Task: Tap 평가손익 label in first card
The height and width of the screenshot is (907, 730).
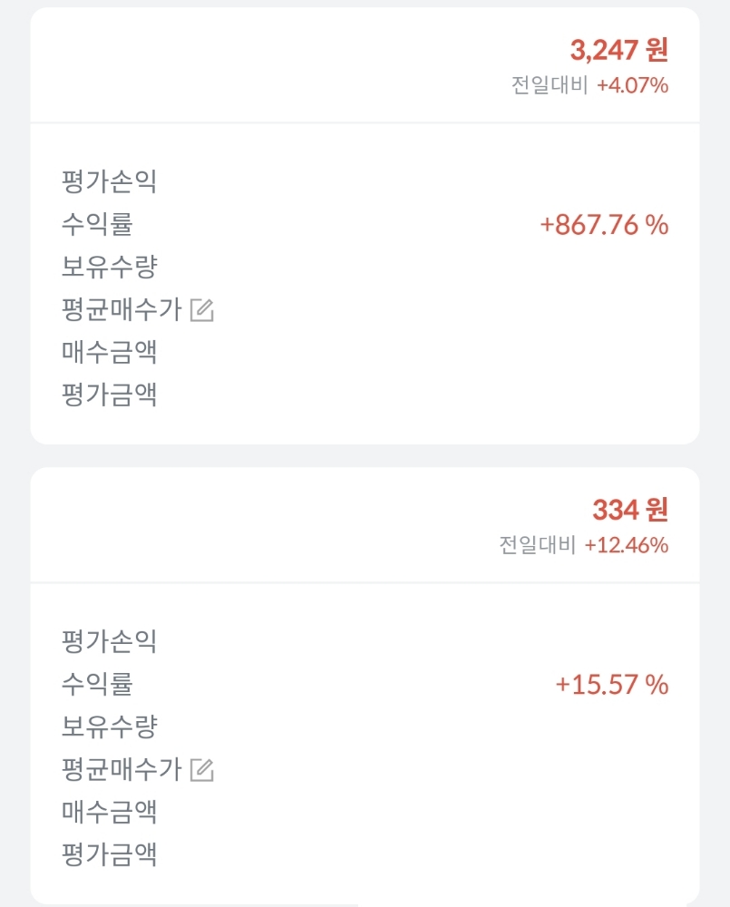Action: (x=110, y=181)
